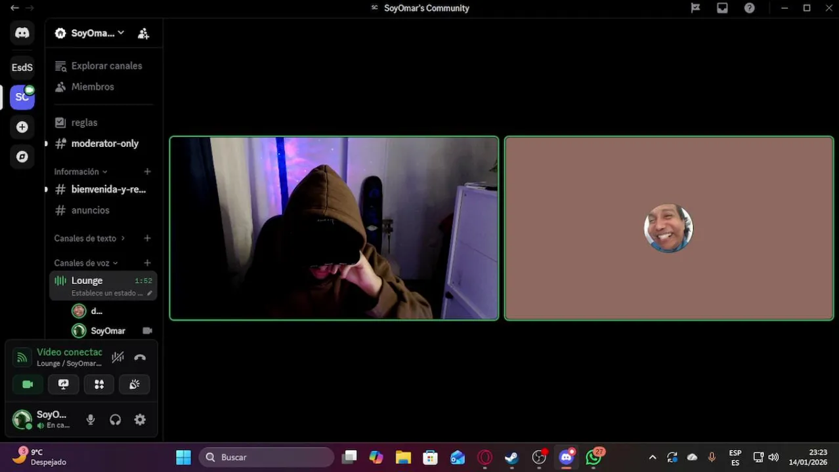Create channel in Canales de voz
The image size is (839, 472).
tap(147, 263)
